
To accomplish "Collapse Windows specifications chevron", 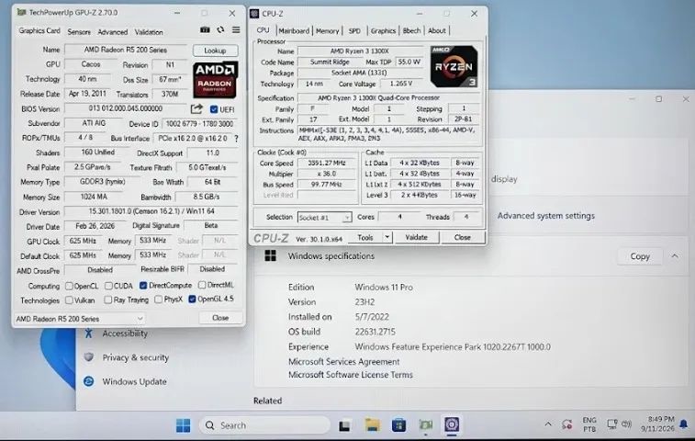I will [x=674, y=256].
